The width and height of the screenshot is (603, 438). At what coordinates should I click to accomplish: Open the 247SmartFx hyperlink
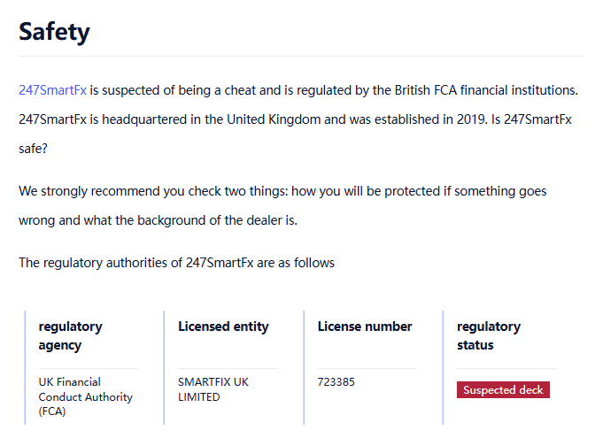[x=52, y=90]
